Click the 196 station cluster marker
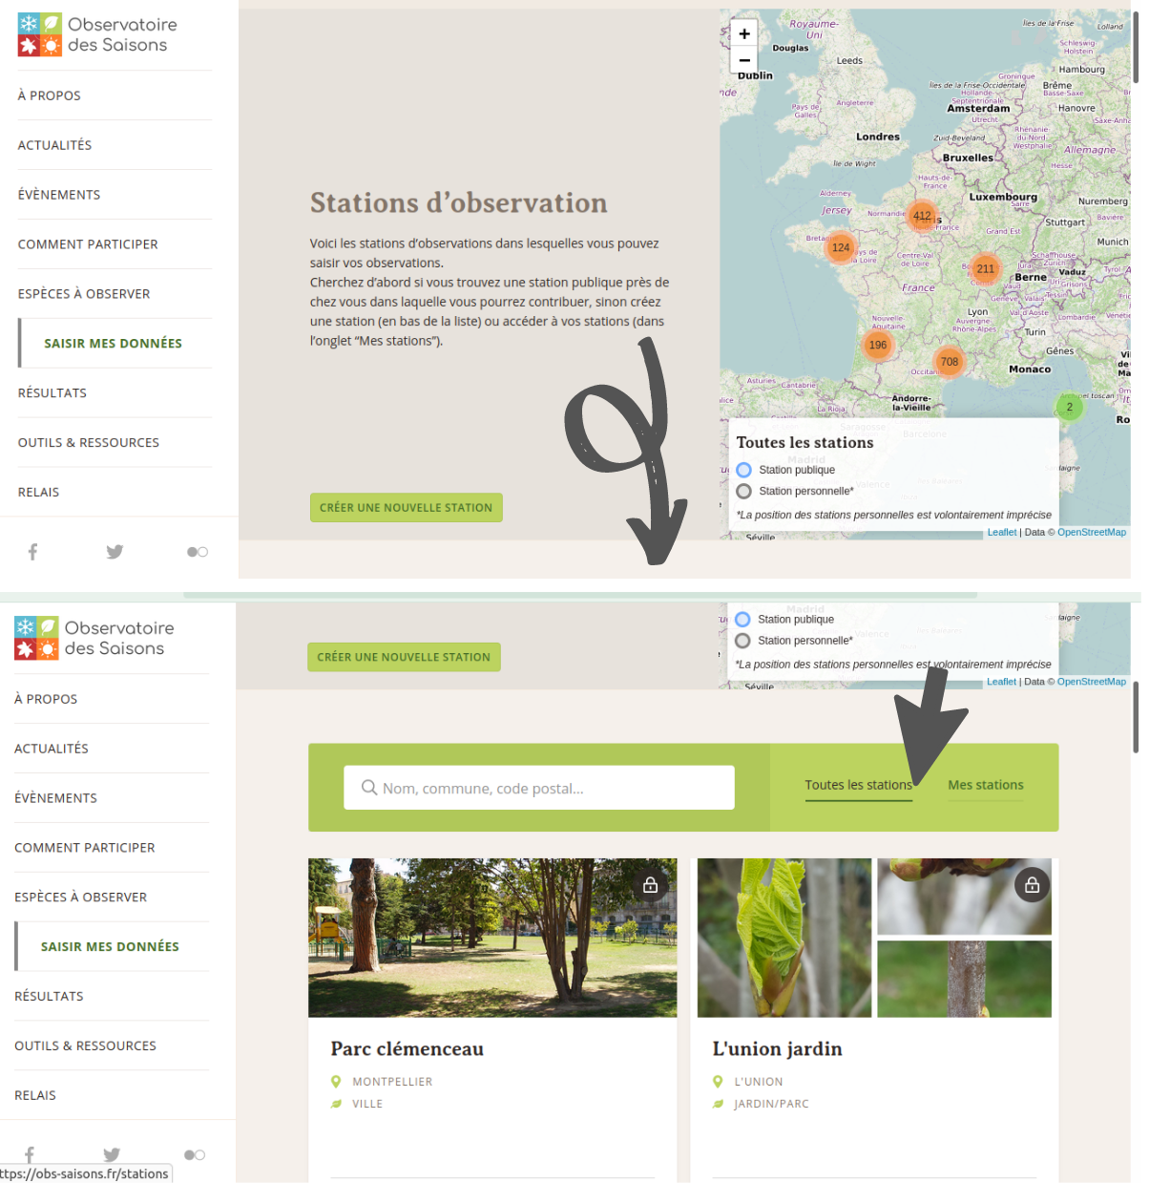The width and height of the screenshot is (1149, 1183). coord(878,345)
